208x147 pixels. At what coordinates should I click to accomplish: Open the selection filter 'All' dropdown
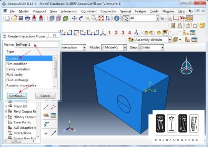157,18
